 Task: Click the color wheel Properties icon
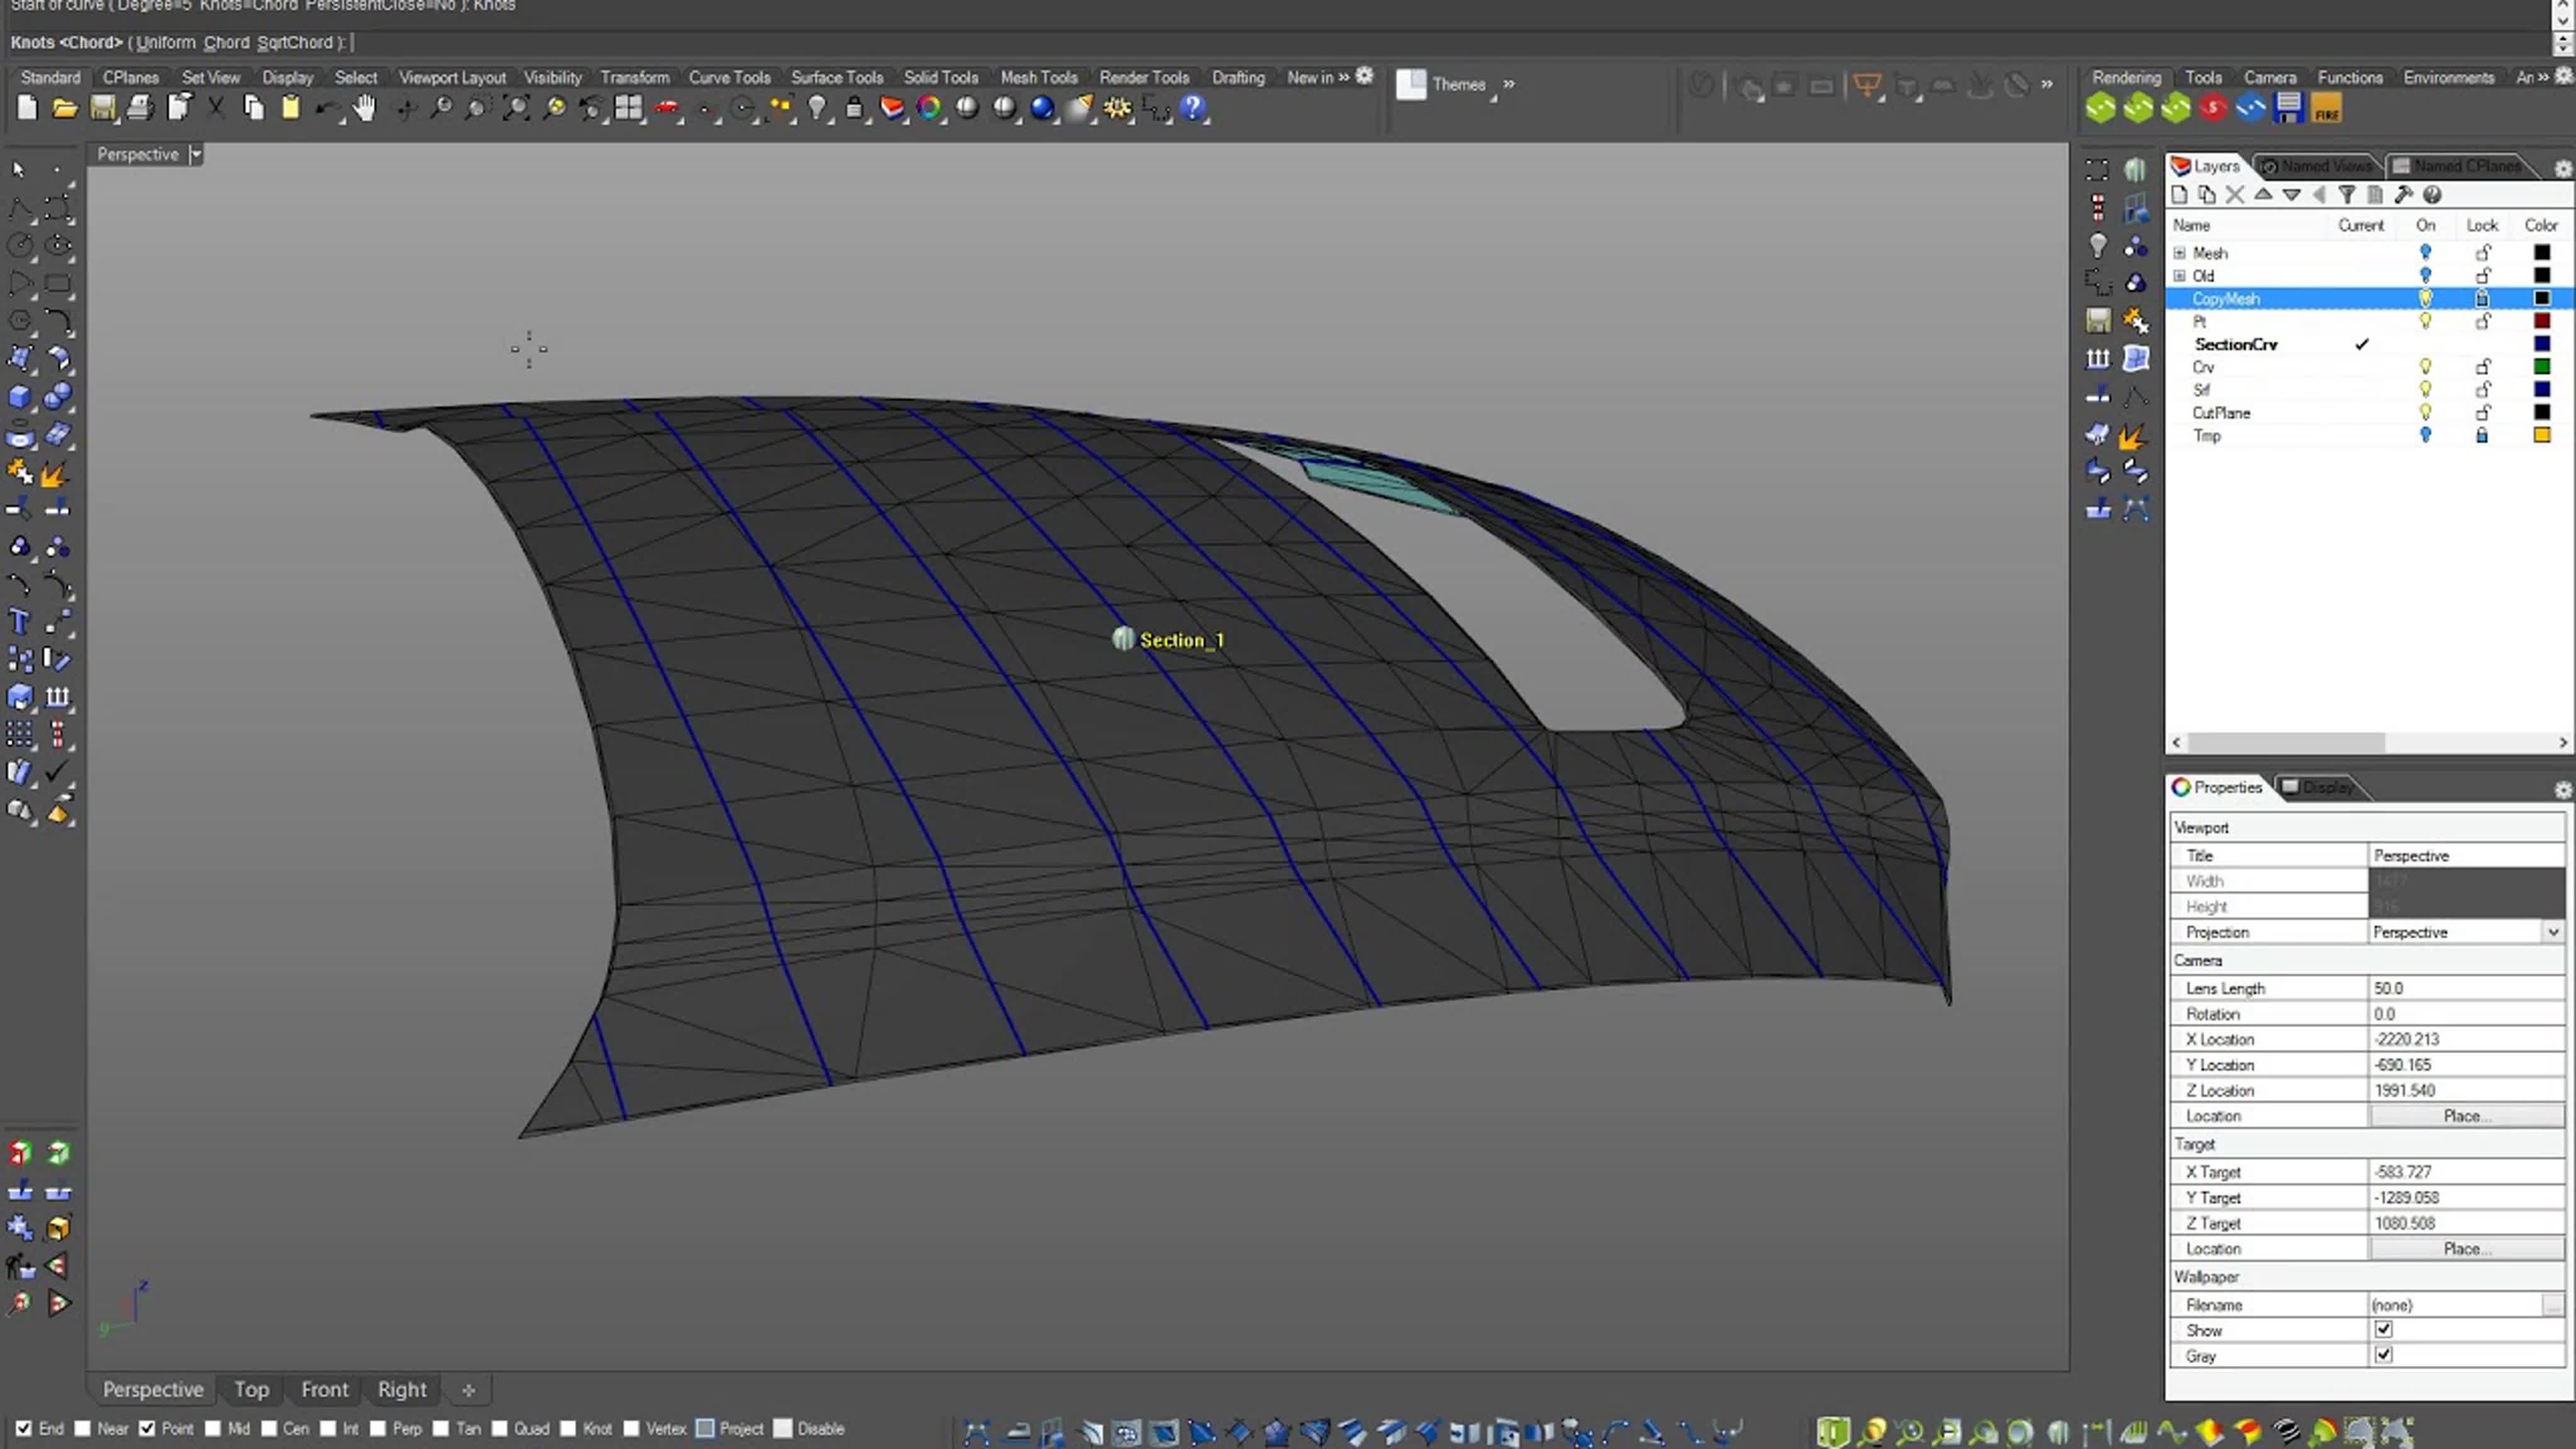[929, 108]
